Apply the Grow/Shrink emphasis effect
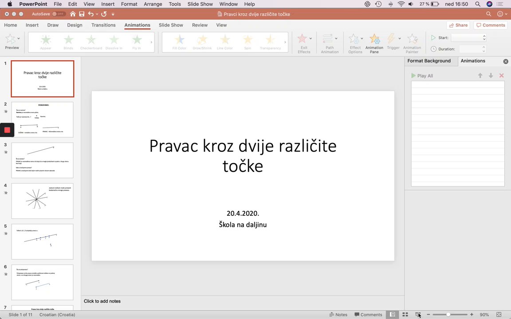 coord(202,42)
